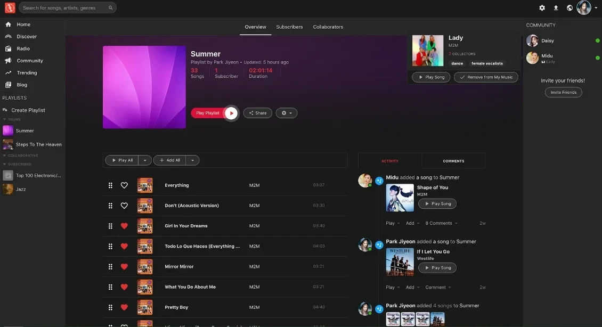Expand the COLLABORATIVE playlists section

tap(5, 156)
